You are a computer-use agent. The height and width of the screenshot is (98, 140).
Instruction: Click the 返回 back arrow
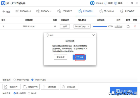[x=4, y=11]
